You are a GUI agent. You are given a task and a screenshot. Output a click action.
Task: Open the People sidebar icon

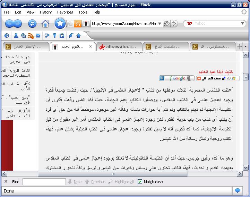(16, 35)
